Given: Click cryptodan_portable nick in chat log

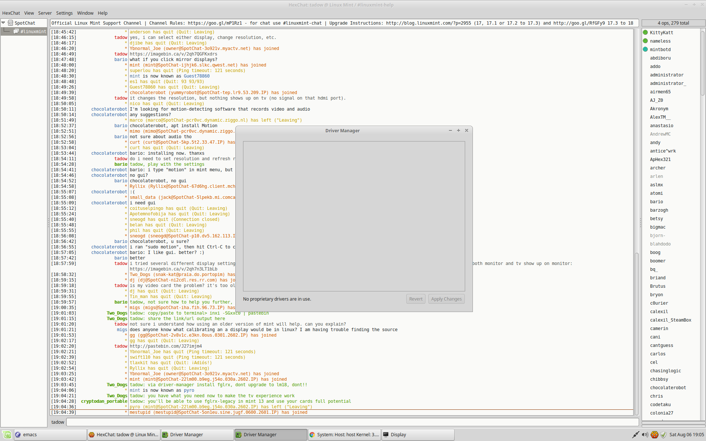Looking at the screenshot, I should click(x=104, y=401).
